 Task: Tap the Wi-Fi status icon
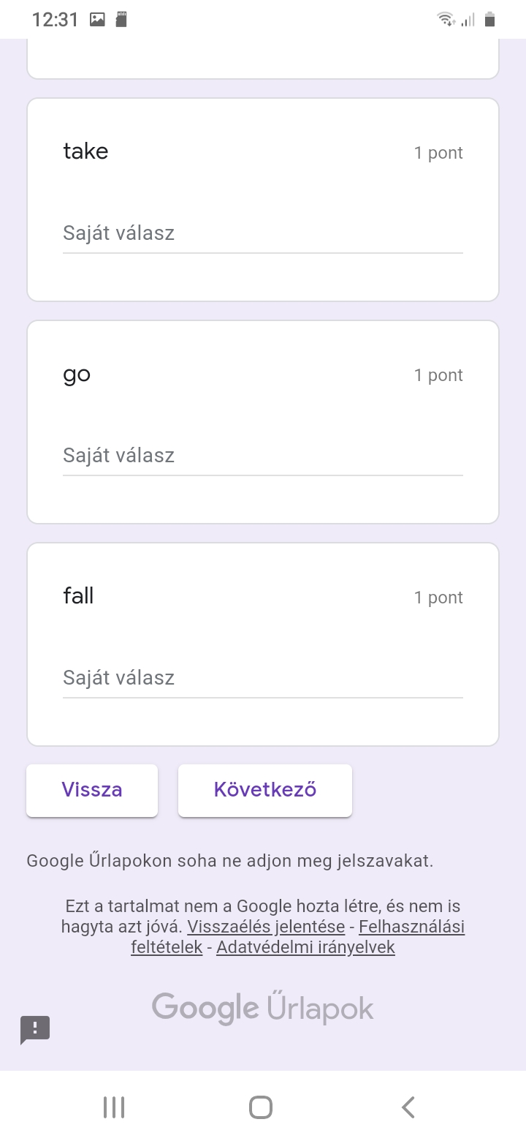point(445,20)
